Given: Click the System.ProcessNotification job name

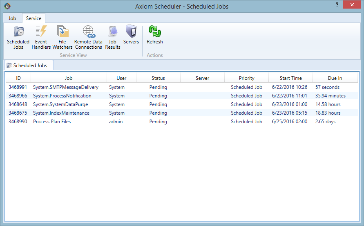Looking at the screenshot, I should click(62, 96).
